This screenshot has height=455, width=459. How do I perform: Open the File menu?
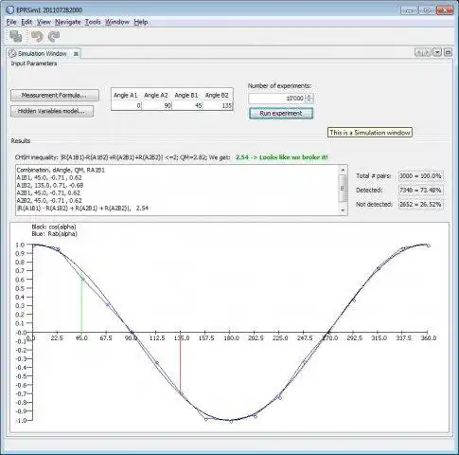click(11, 22)
